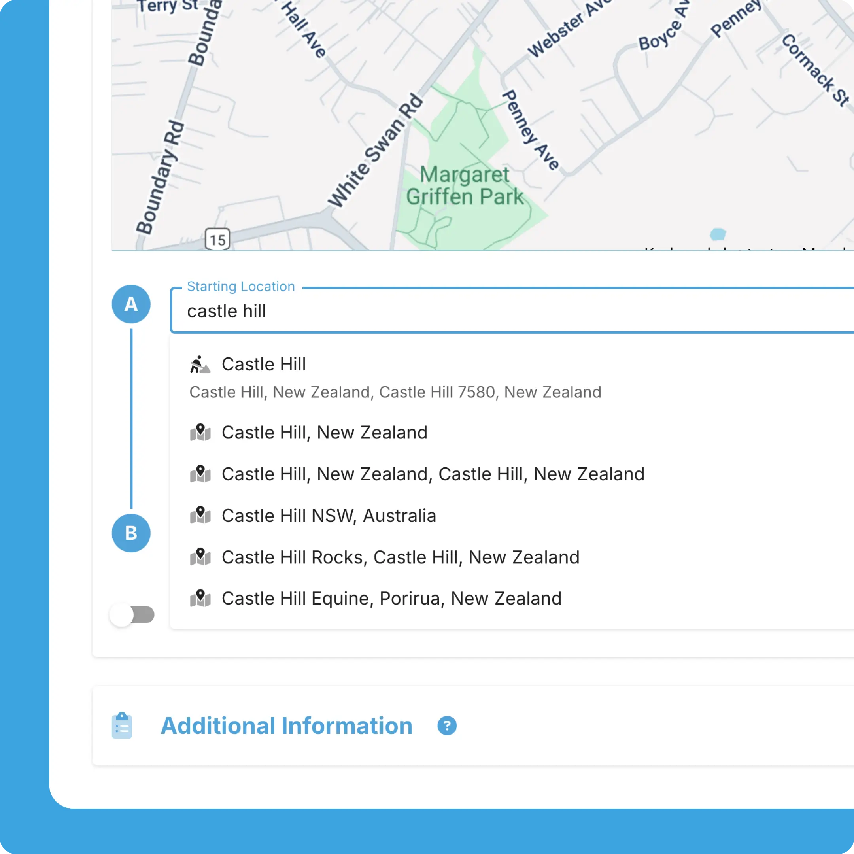Choose "Castle Hill Equine, Porirua, New Zealand"
The height and width of the screenshot is (854, 854).
[392, 599]
